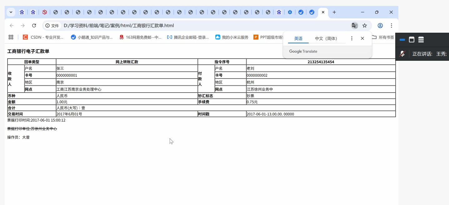Open the 我的小米云服务 bookmark
The image size is (449, 205).
[x=232, y=37]
